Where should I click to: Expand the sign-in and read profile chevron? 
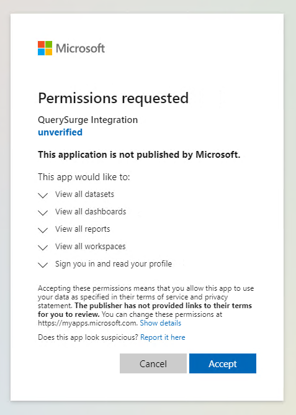43,265
